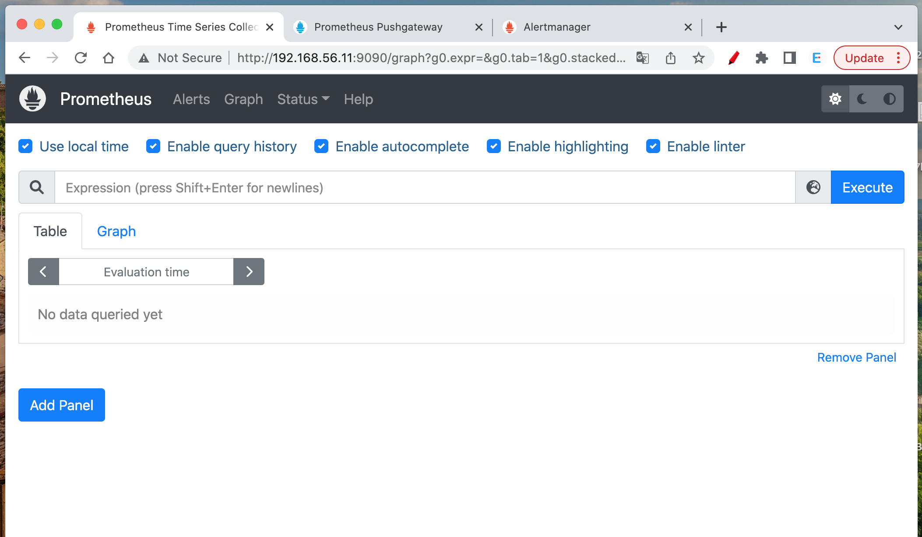Screen dimensions: 922x537
Task: Click the Prometheus brand title link
Action: point(106,99)
